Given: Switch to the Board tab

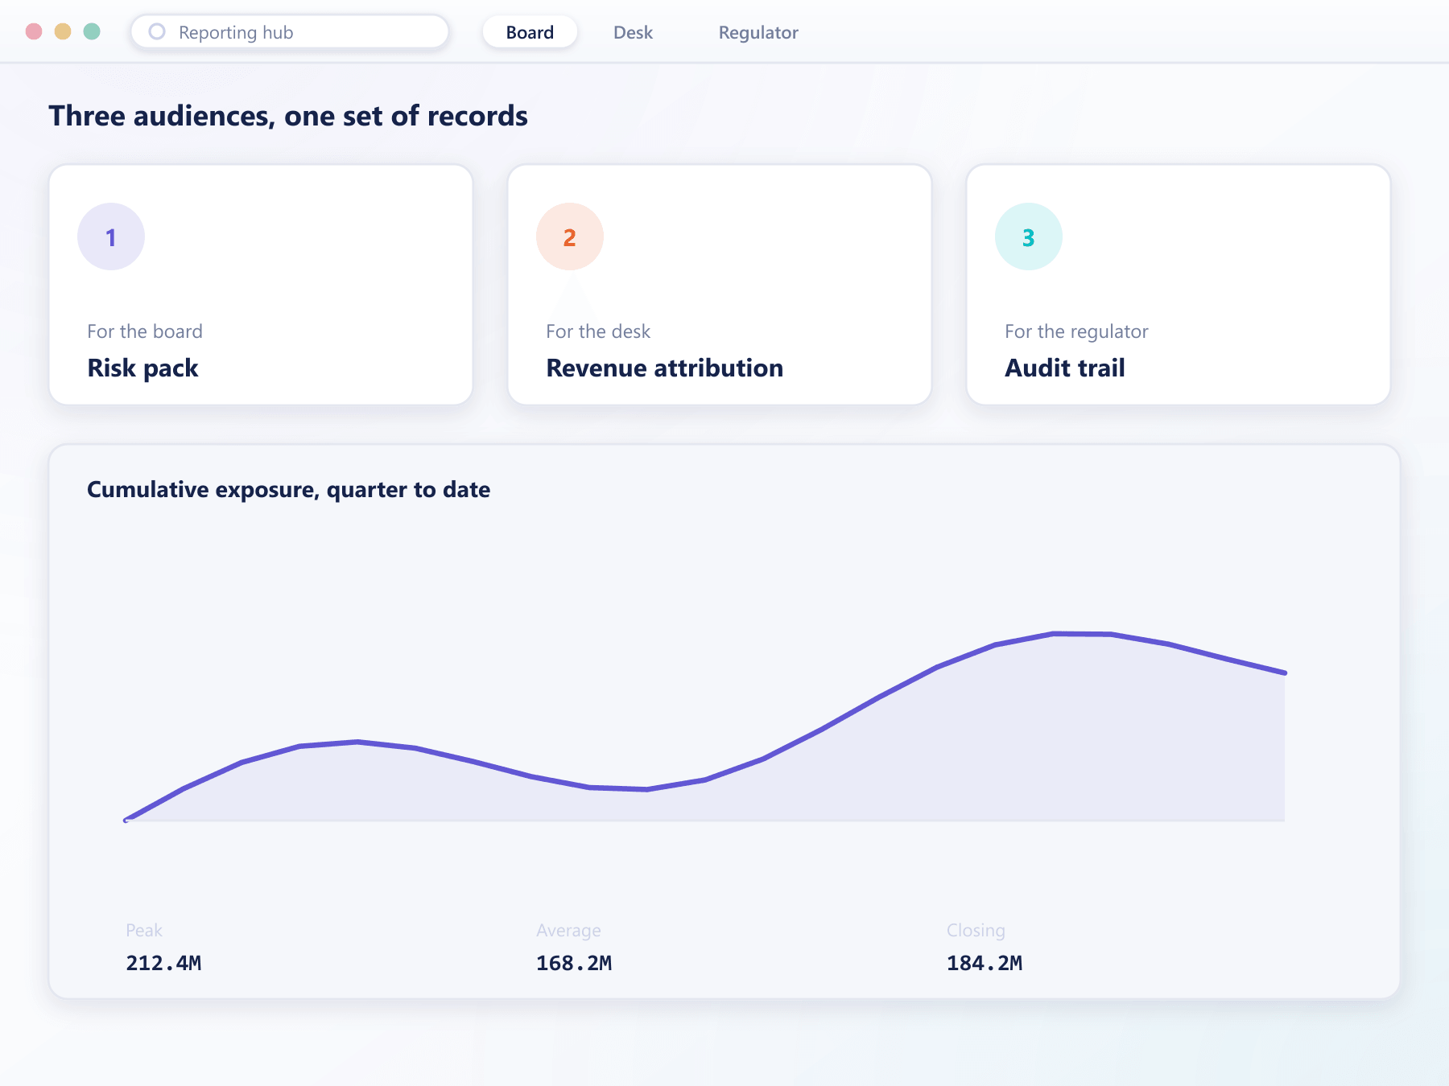Looking at the screenshot, I should (x=530, y=32).
